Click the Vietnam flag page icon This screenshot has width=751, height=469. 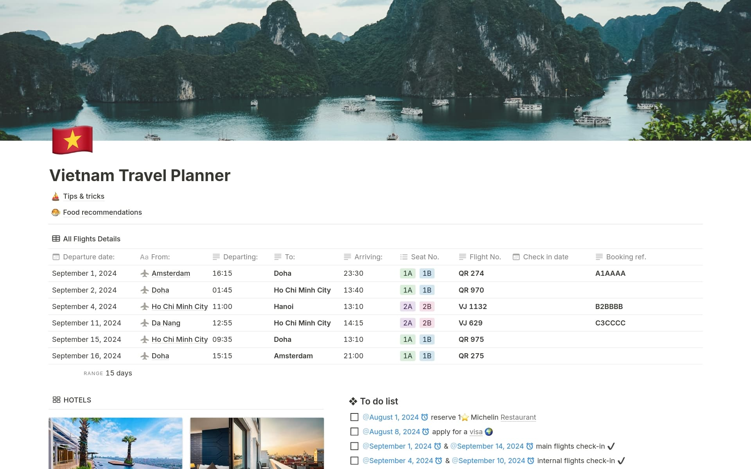(x=72, y=140)
